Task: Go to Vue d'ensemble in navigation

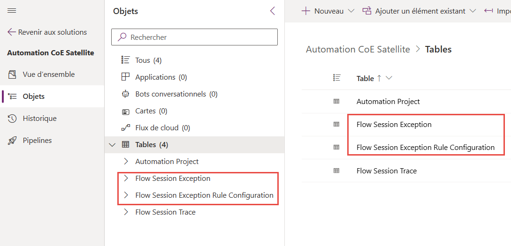Action: 48,75
